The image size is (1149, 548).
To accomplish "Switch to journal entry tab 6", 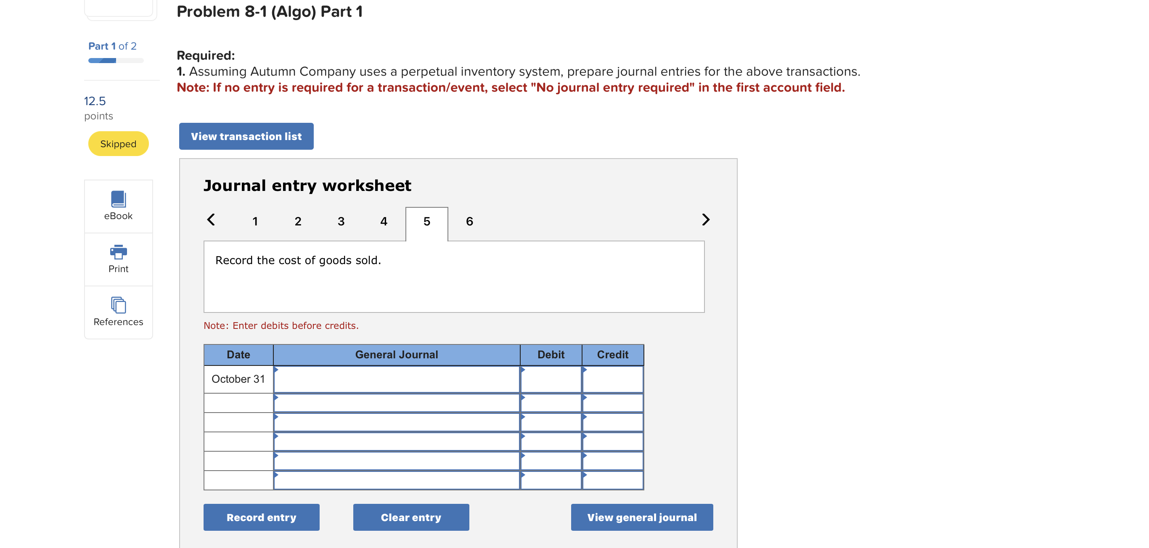I will 469,222.
